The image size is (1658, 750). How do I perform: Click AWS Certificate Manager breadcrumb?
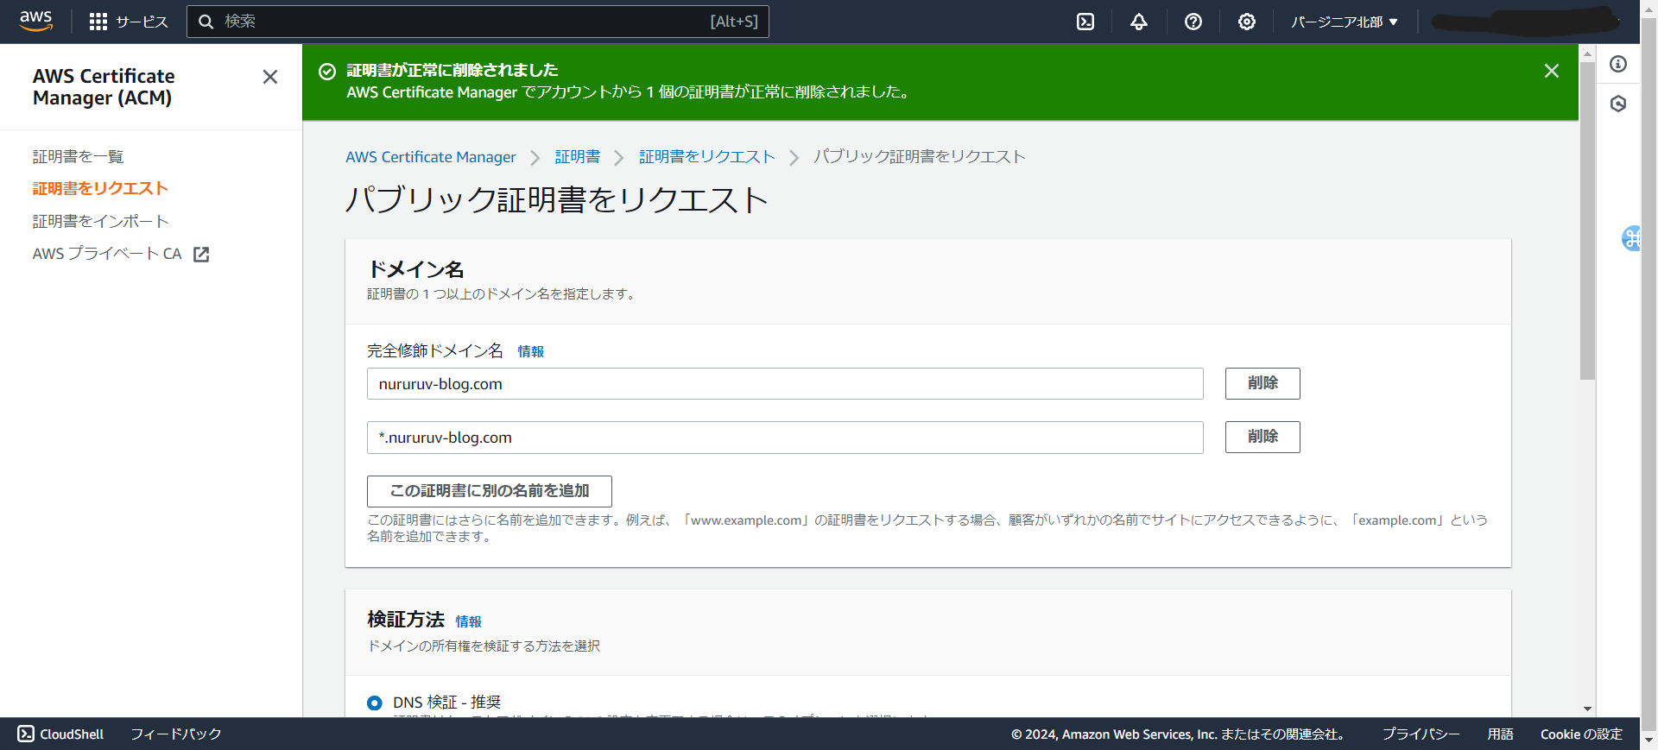click(431, 156)
